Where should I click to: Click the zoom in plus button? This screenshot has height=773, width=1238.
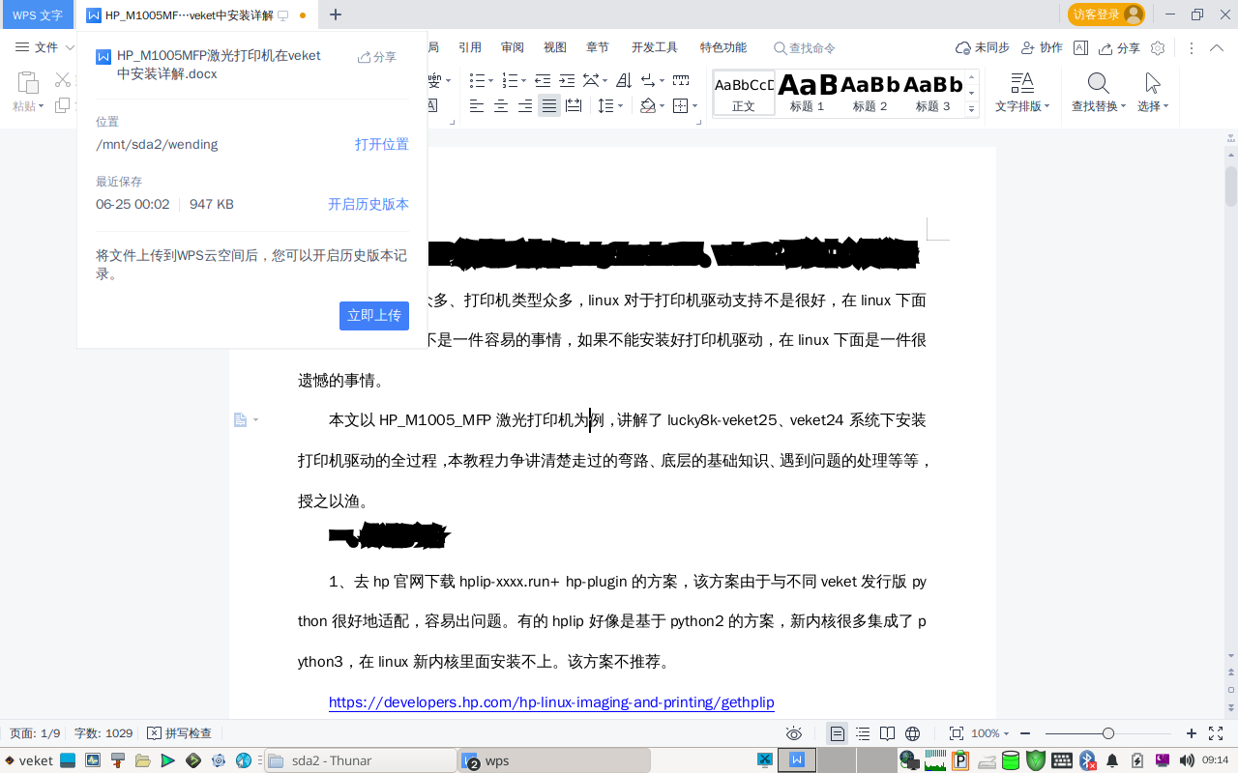(x=1192, y=733)
